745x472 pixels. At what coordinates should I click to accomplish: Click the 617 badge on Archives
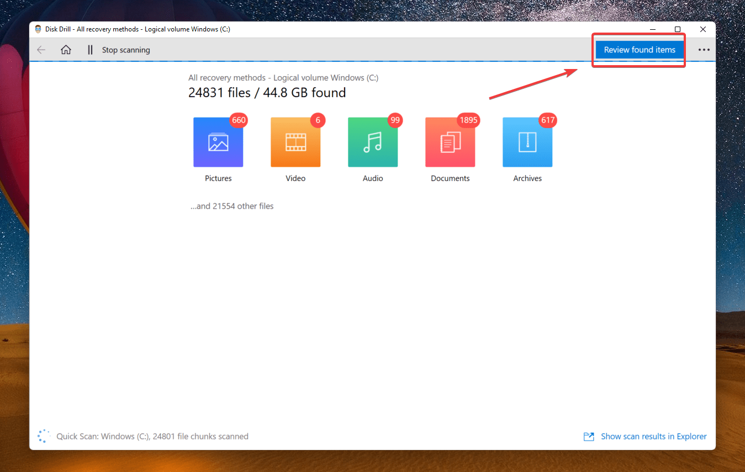coord(548,120)
